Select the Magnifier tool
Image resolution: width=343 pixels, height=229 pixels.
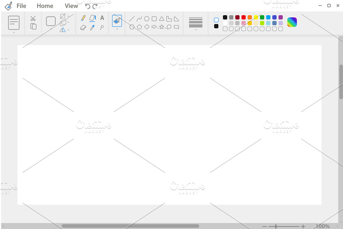(102, 27)
